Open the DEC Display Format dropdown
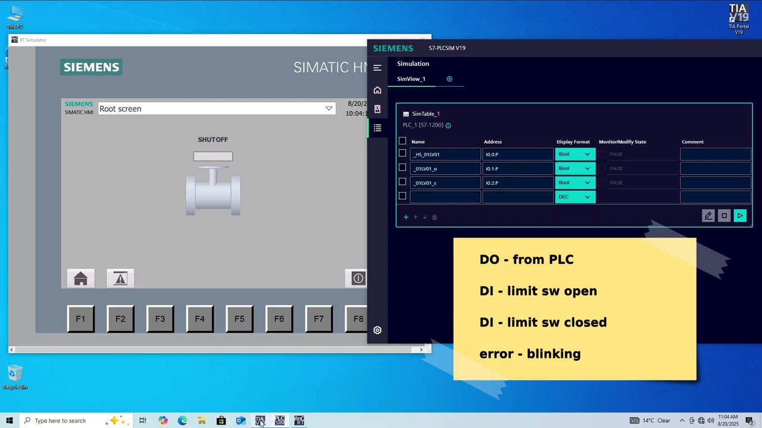This screenshot has width=762, height=428. [x=575, y=197]
